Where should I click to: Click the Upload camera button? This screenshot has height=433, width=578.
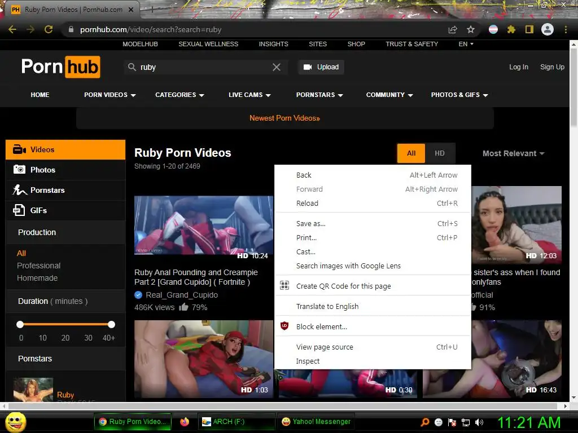click(321, 67)
